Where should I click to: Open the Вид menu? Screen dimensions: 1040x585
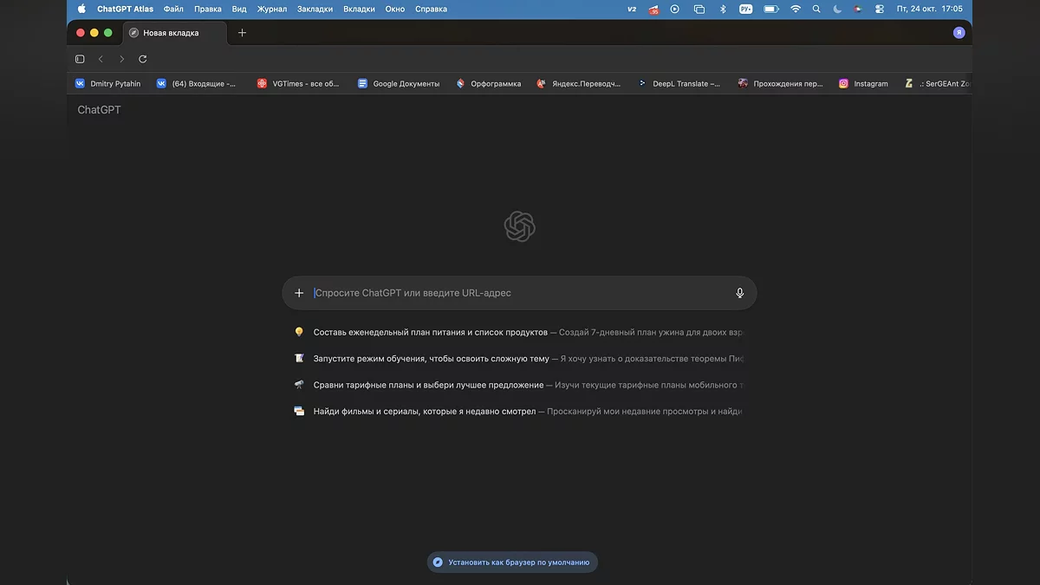point(239,9)
